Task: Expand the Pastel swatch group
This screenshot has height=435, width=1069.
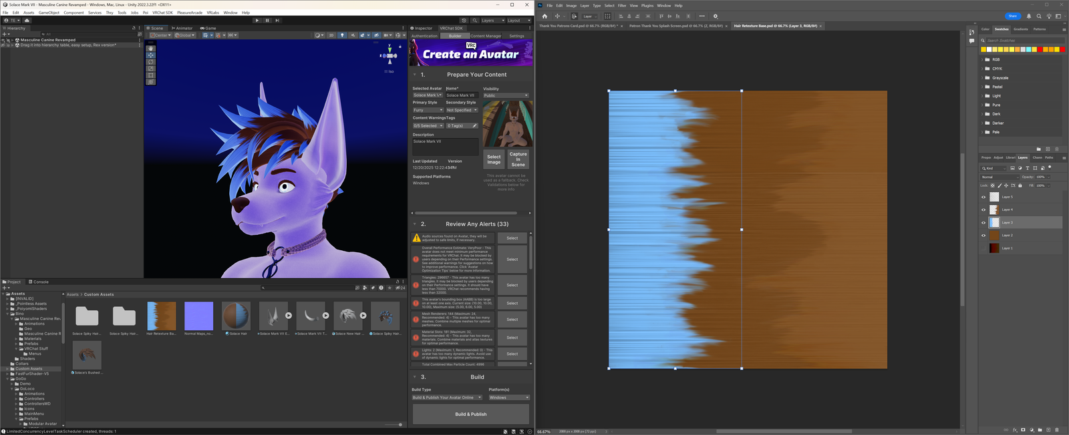Action: (982, 87)
